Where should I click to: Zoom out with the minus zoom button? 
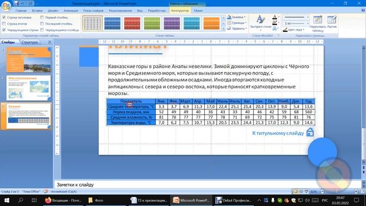(x=323, y=192)
